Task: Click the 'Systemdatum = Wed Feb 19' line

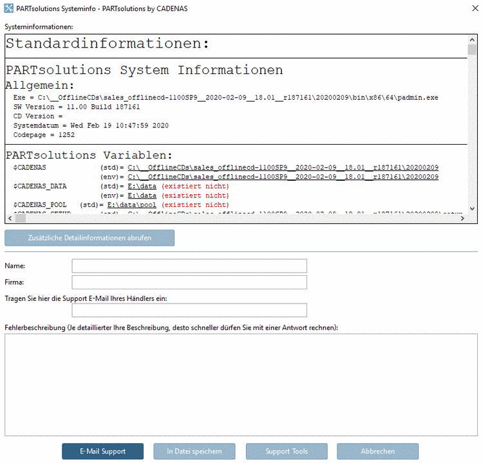Action: pyautogui.click(x=91, y=125)
